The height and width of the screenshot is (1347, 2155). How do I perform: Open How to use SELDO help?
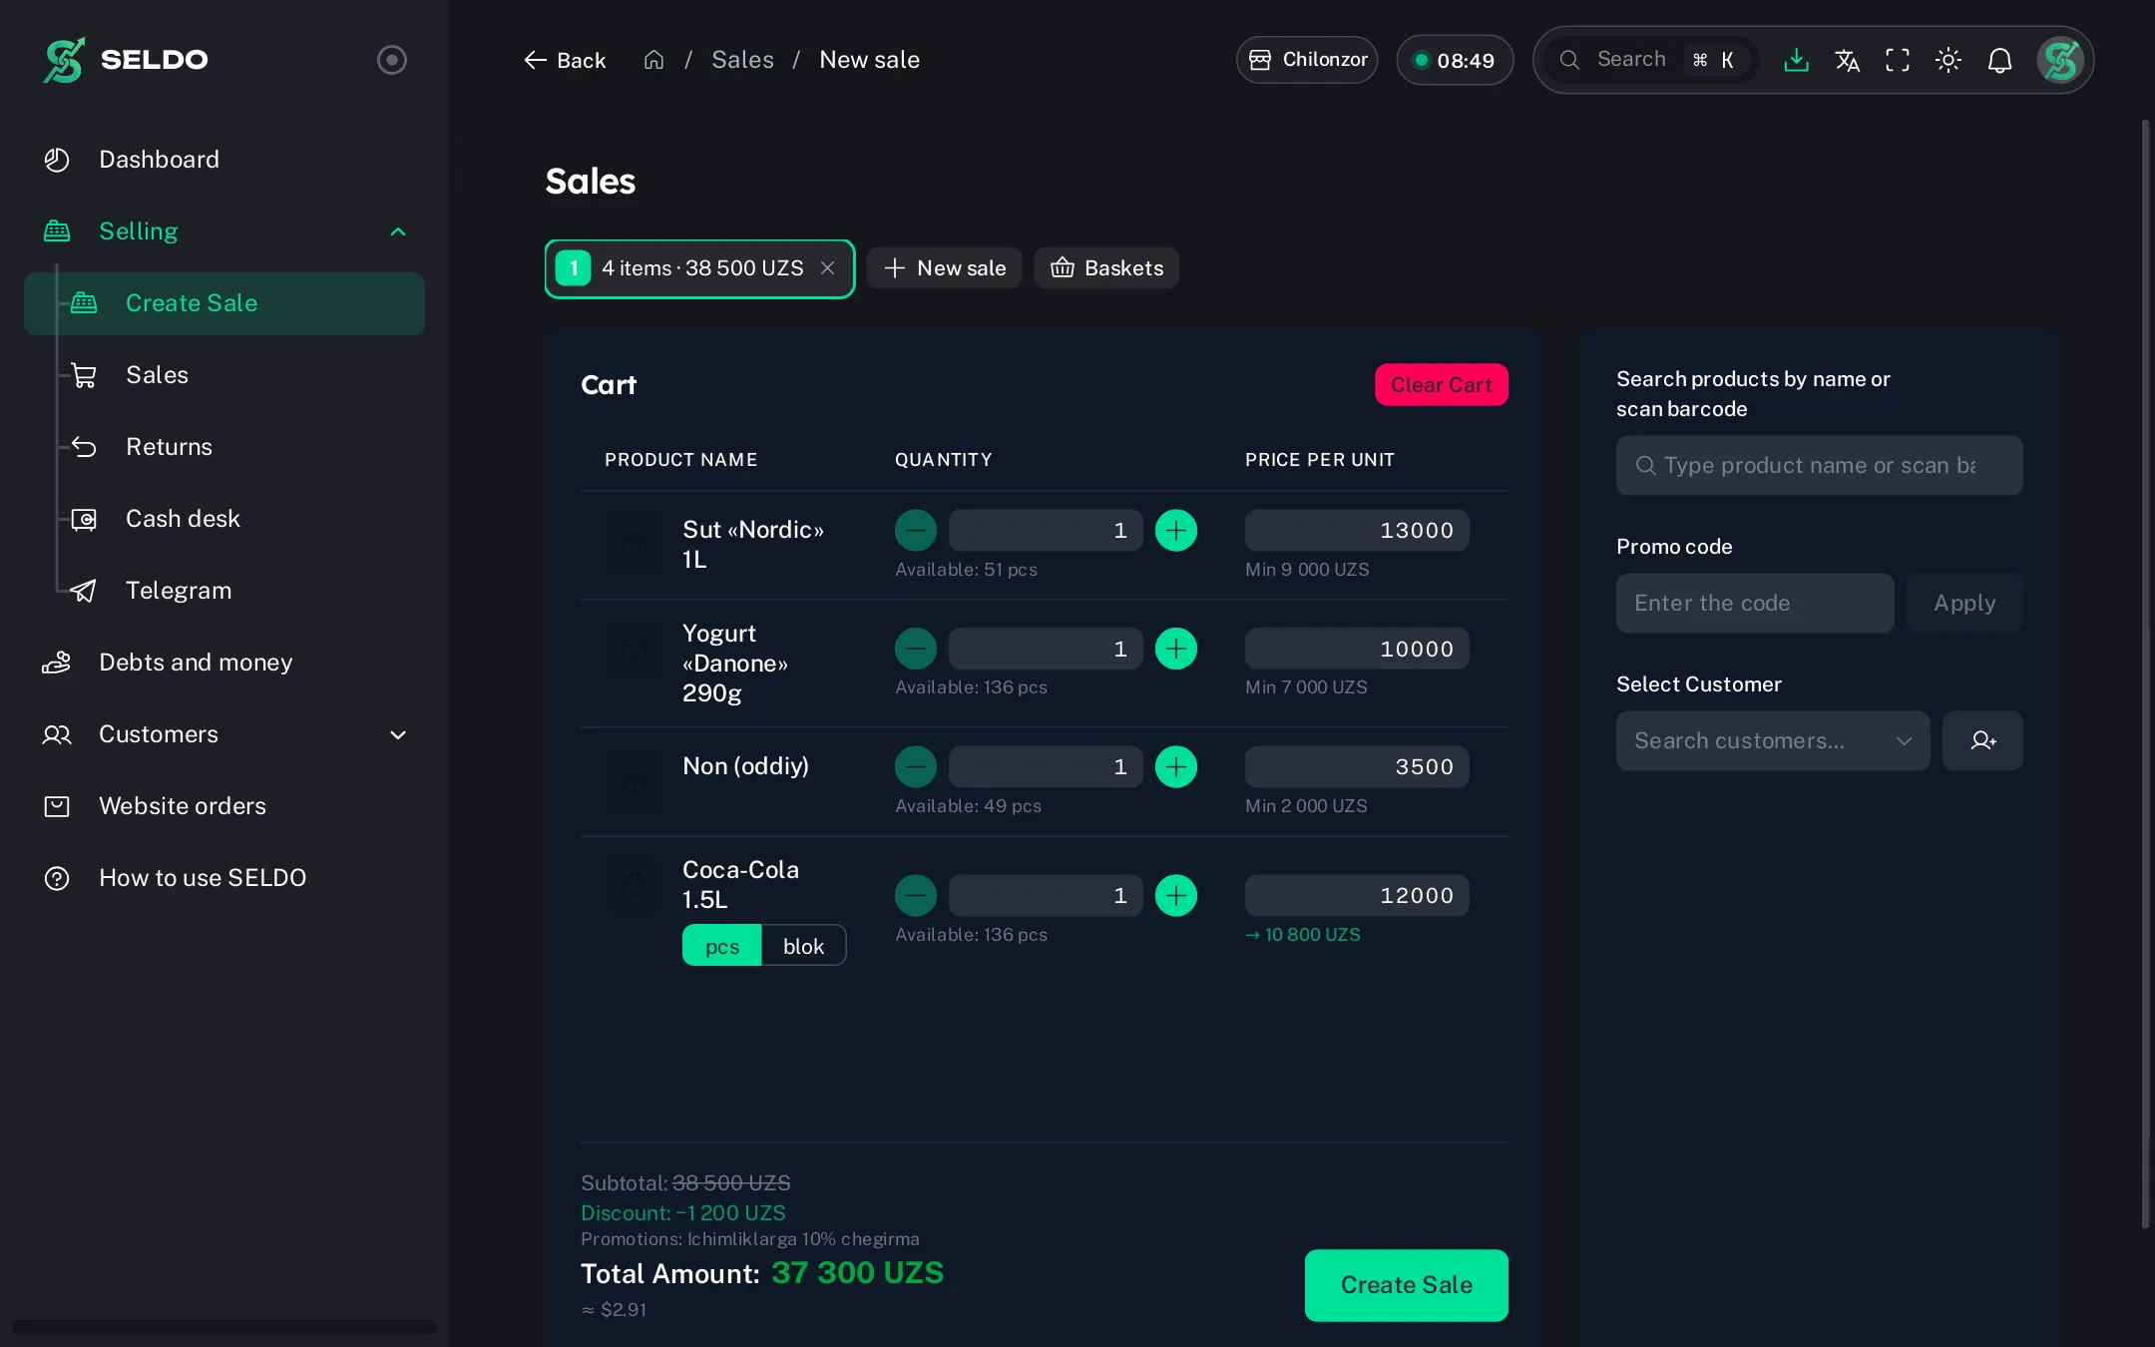click(224, 878)
